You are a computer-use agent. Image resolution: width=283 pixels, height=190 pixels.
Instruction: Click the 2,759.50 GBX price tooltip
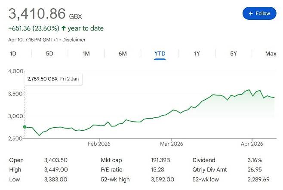pos(54,79)
